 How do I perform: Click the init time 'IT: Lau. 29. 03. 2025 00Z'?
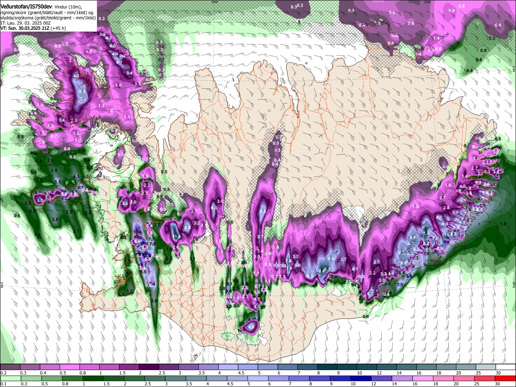(x=25, y=23)
